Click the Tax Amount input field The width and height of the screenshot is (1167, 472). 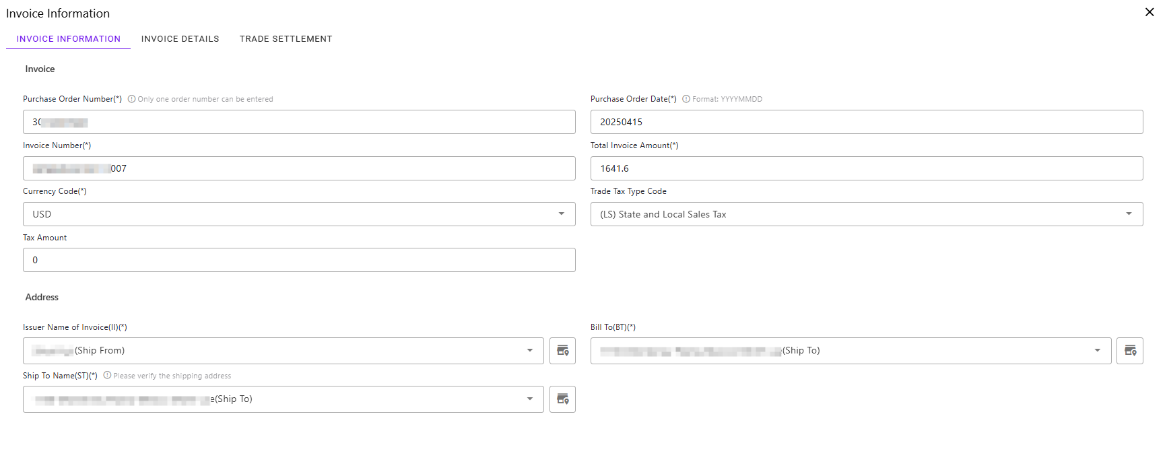click(299, 260)
